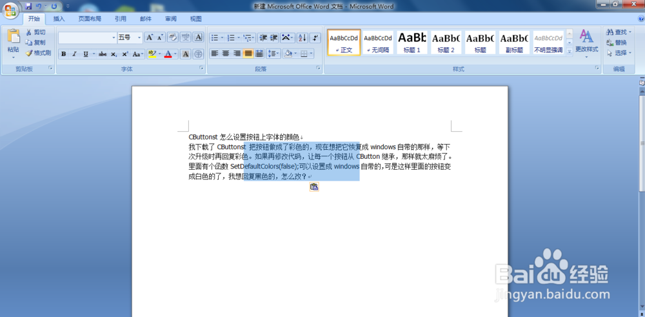645x317 pixels.
Task: Click the paste options smart tag below text
Action: (314, 187)
